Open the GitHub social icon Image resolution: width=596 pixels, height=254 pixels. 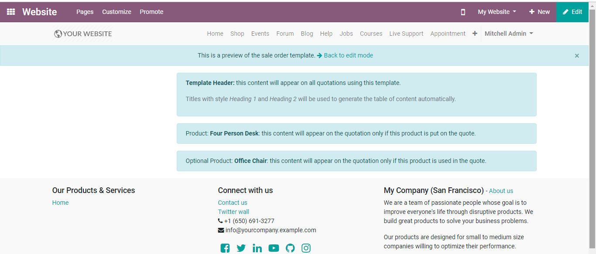(x=290, y=248)
